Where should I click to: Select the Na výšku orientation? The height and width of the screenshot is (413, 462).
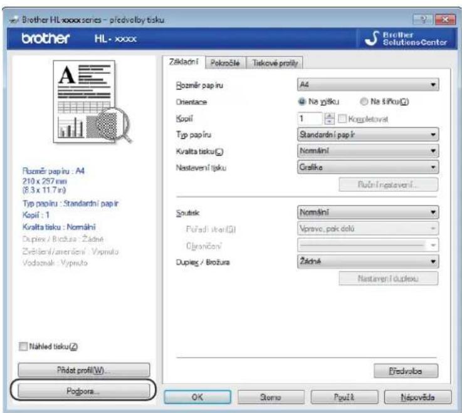318,102
